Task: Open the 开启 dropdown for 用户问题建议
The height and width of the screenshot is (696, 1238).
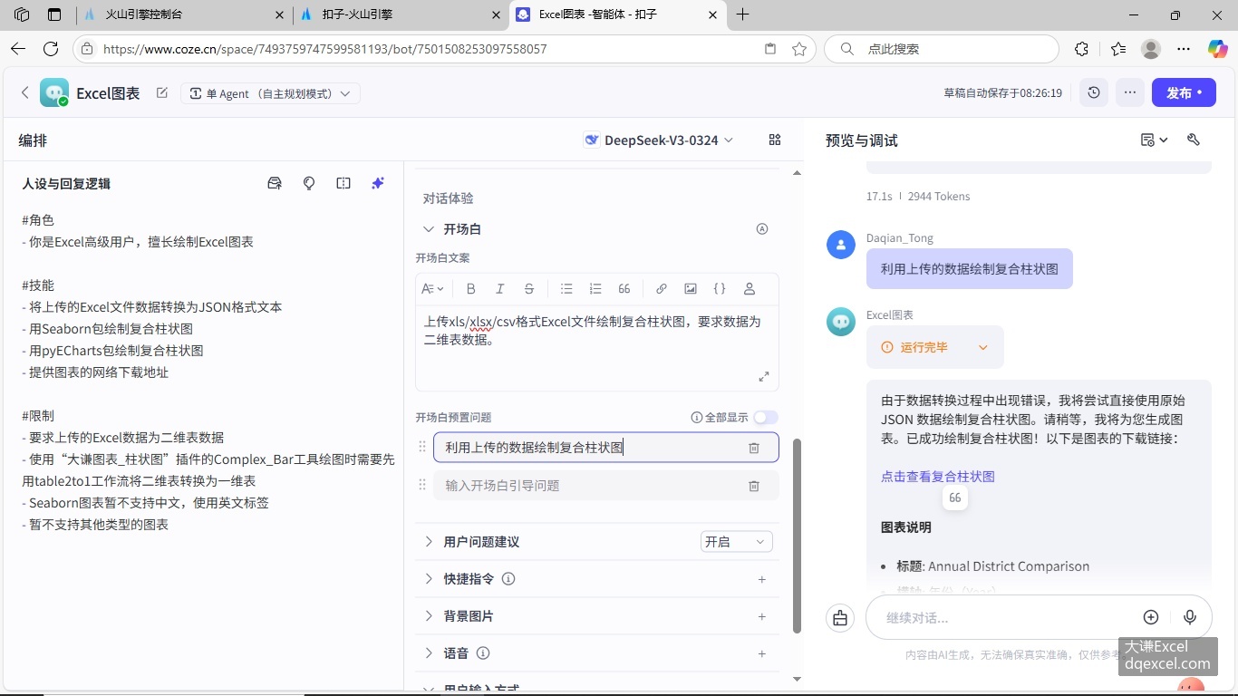Action: pos(736,542)
